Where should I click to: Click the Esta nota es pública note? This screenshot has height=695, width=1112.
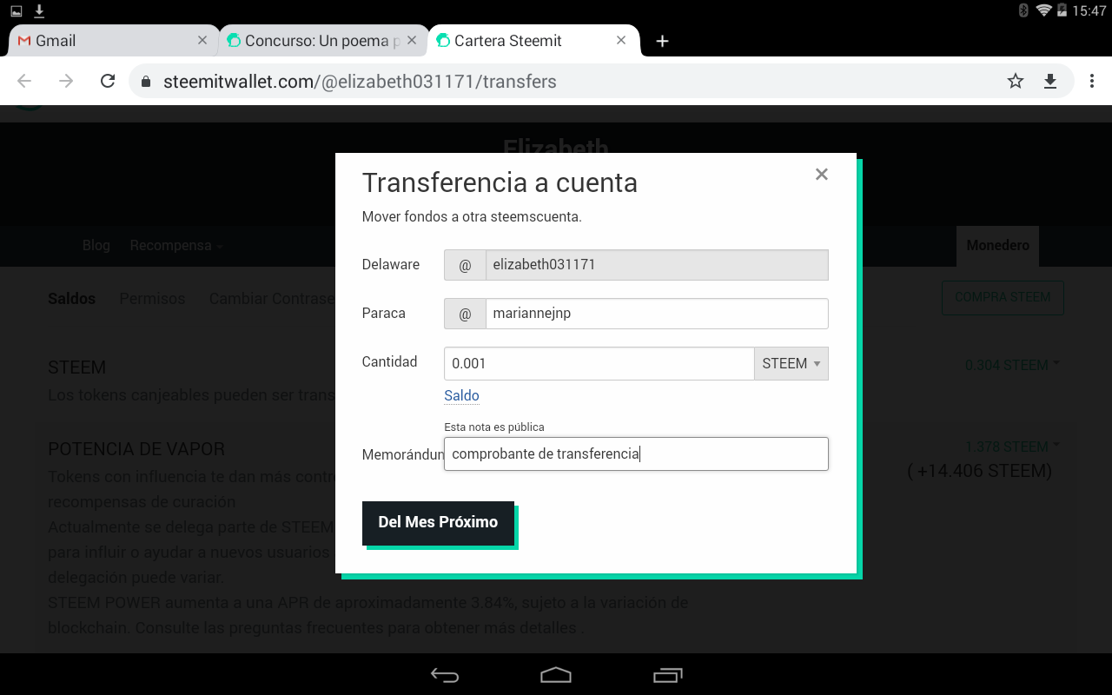coord(494,427)
